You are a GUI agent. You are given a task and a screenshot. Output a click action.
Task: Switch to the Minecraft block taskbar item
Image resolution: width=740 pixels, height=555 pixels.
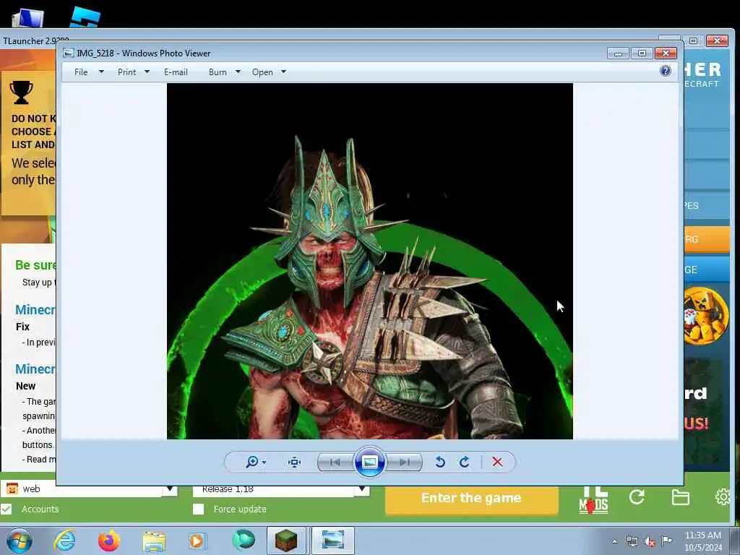pyautogui.click(x=286, y=541)
